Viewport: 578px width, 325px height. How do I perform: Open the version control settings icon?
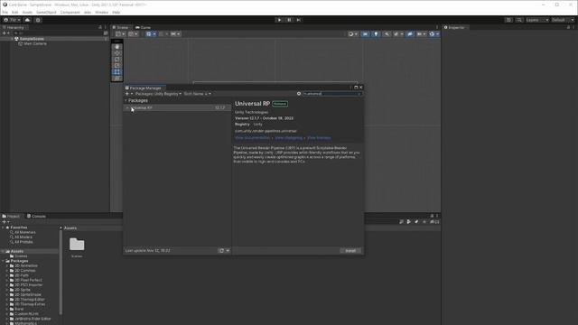(x=38, y=20)
